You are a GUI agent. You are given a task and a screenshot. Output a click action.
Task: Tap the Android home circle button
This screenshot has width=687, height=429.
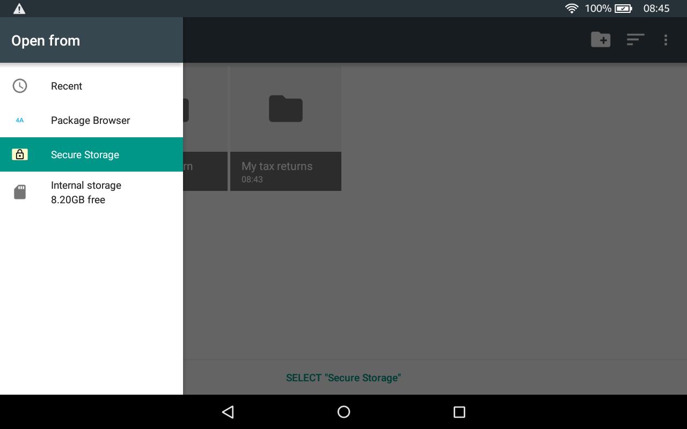pyautogui.click(x=343, y=412)
